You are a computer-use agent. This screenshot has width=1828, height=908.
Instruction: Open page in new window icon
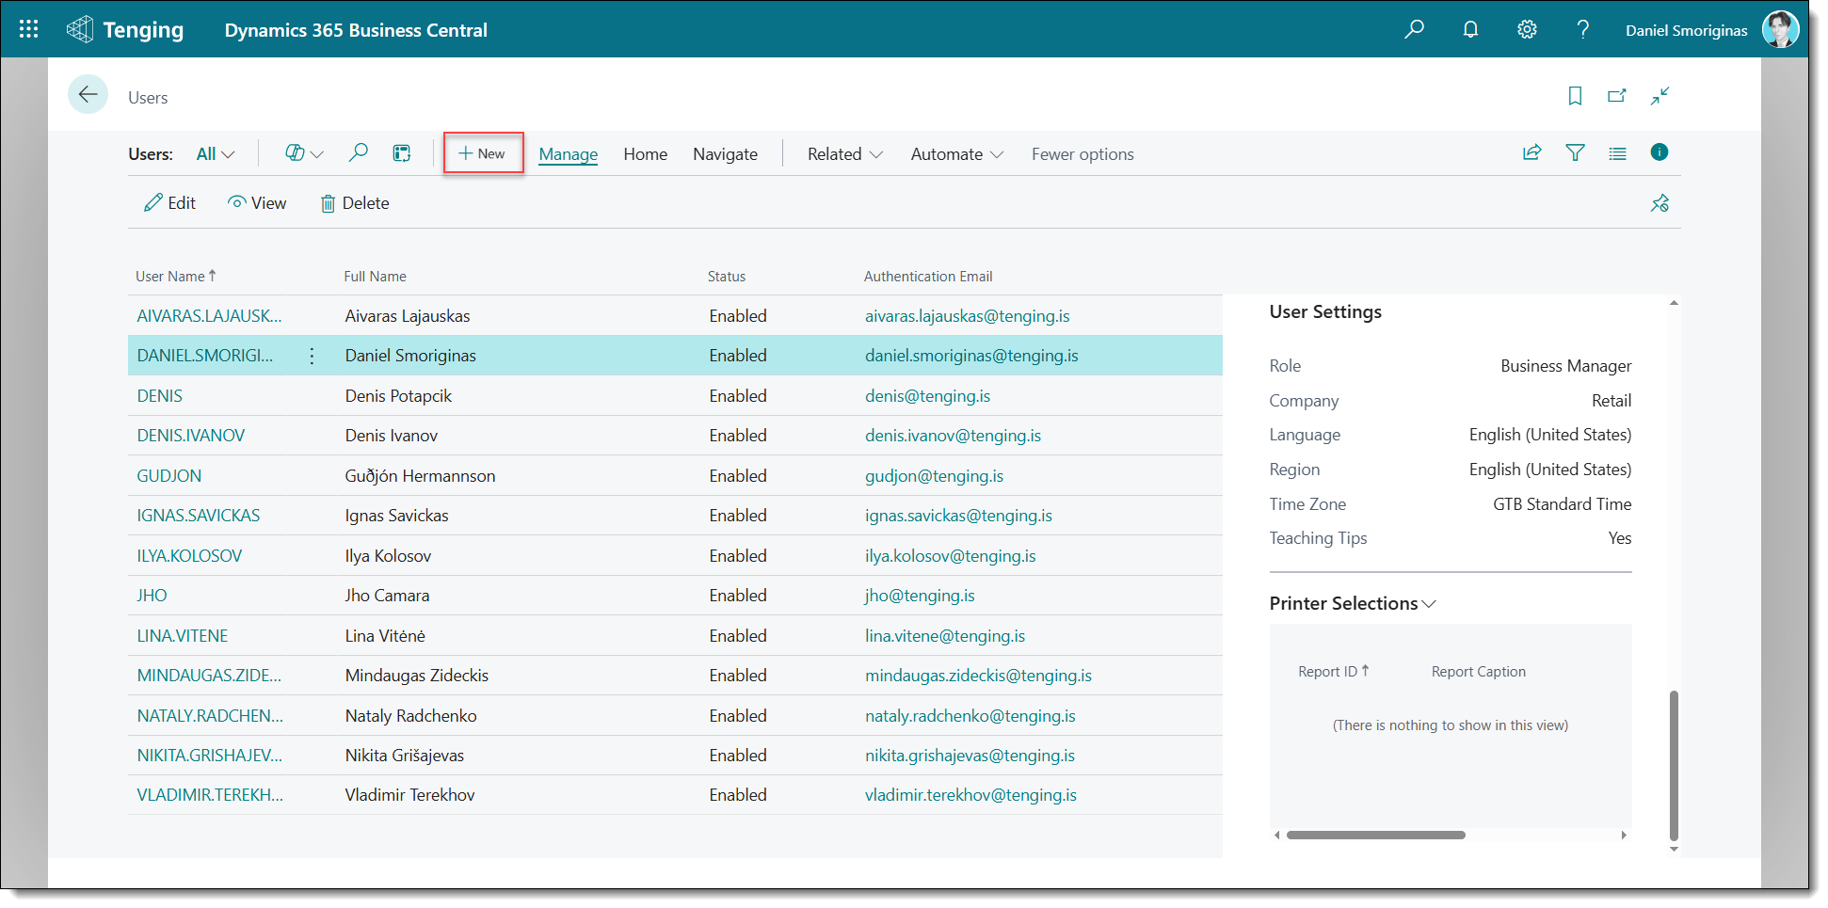click(1617, 96)
